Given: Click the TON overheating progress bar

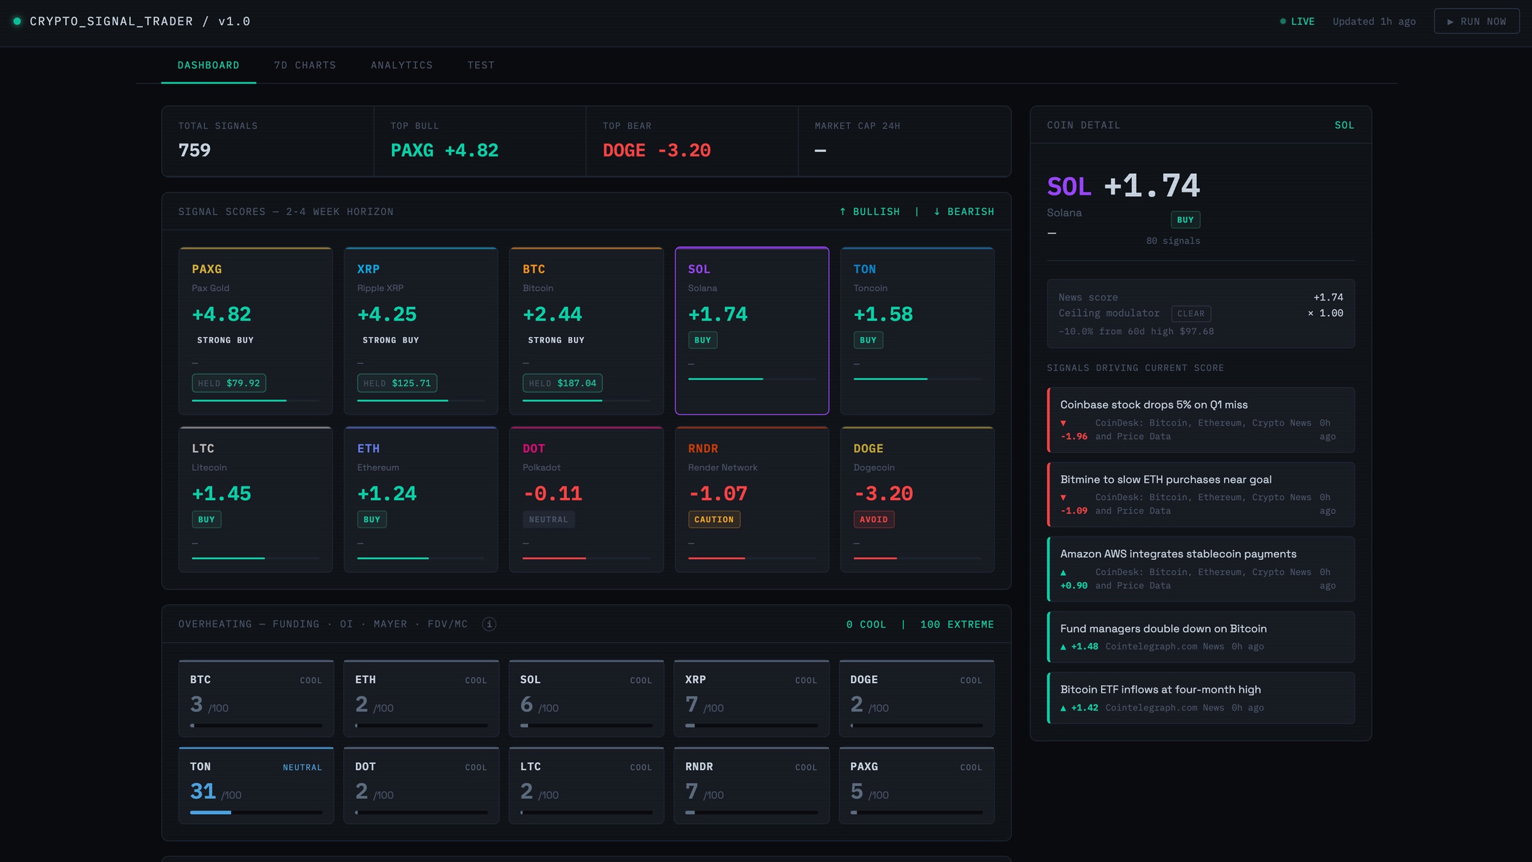Looking at the screenshot, I should pyautogui.click(x=256, y=812).
